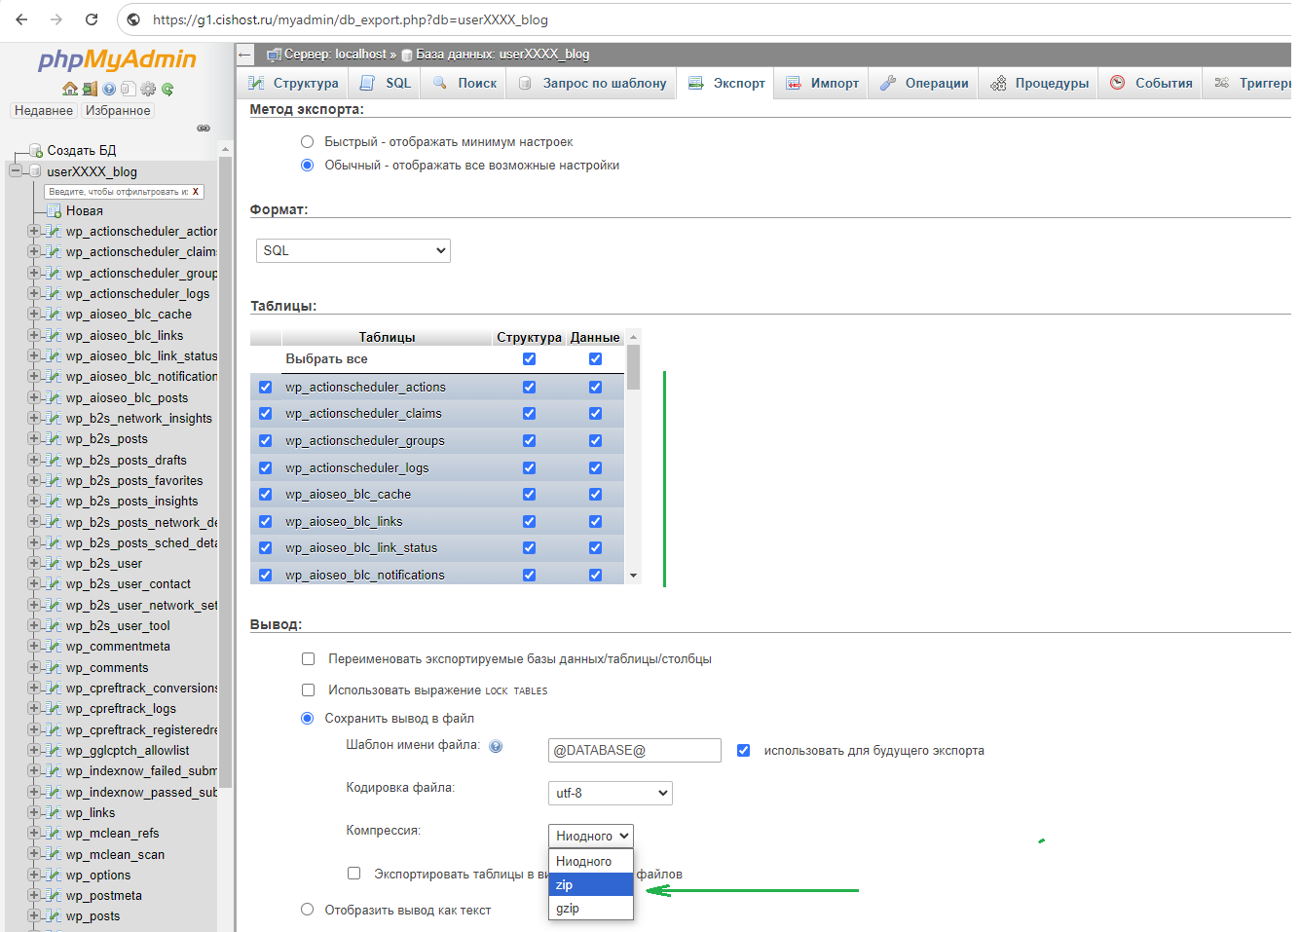Click the browser page reload icon
Image resolution: width=1300 pixels, height=932 pixels.
92,19
